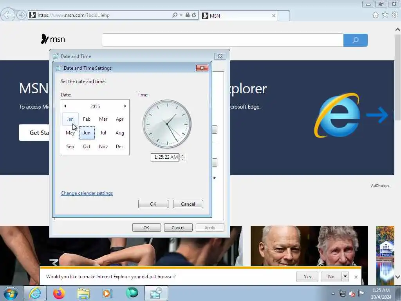This screenshot has width=401, height=301.
Task: Click the msn butterfly logo
Action: click(x=53, y=39)
